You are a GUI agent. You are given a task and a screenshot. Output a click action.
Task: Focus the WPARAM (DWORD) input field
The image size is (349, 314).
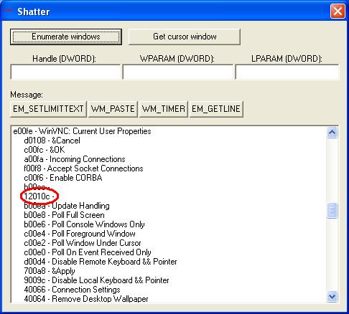click(177, 72)
